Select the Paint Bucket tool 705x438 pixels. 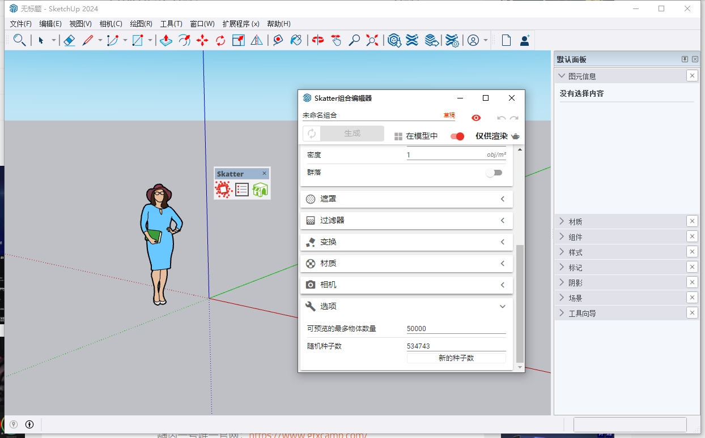point(296,40)
